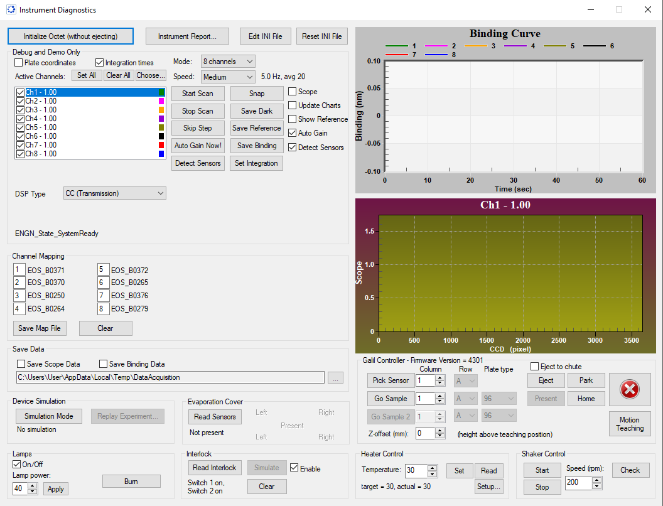
Task: Click the Read Sensors button
Action: [x=215, y=417]
